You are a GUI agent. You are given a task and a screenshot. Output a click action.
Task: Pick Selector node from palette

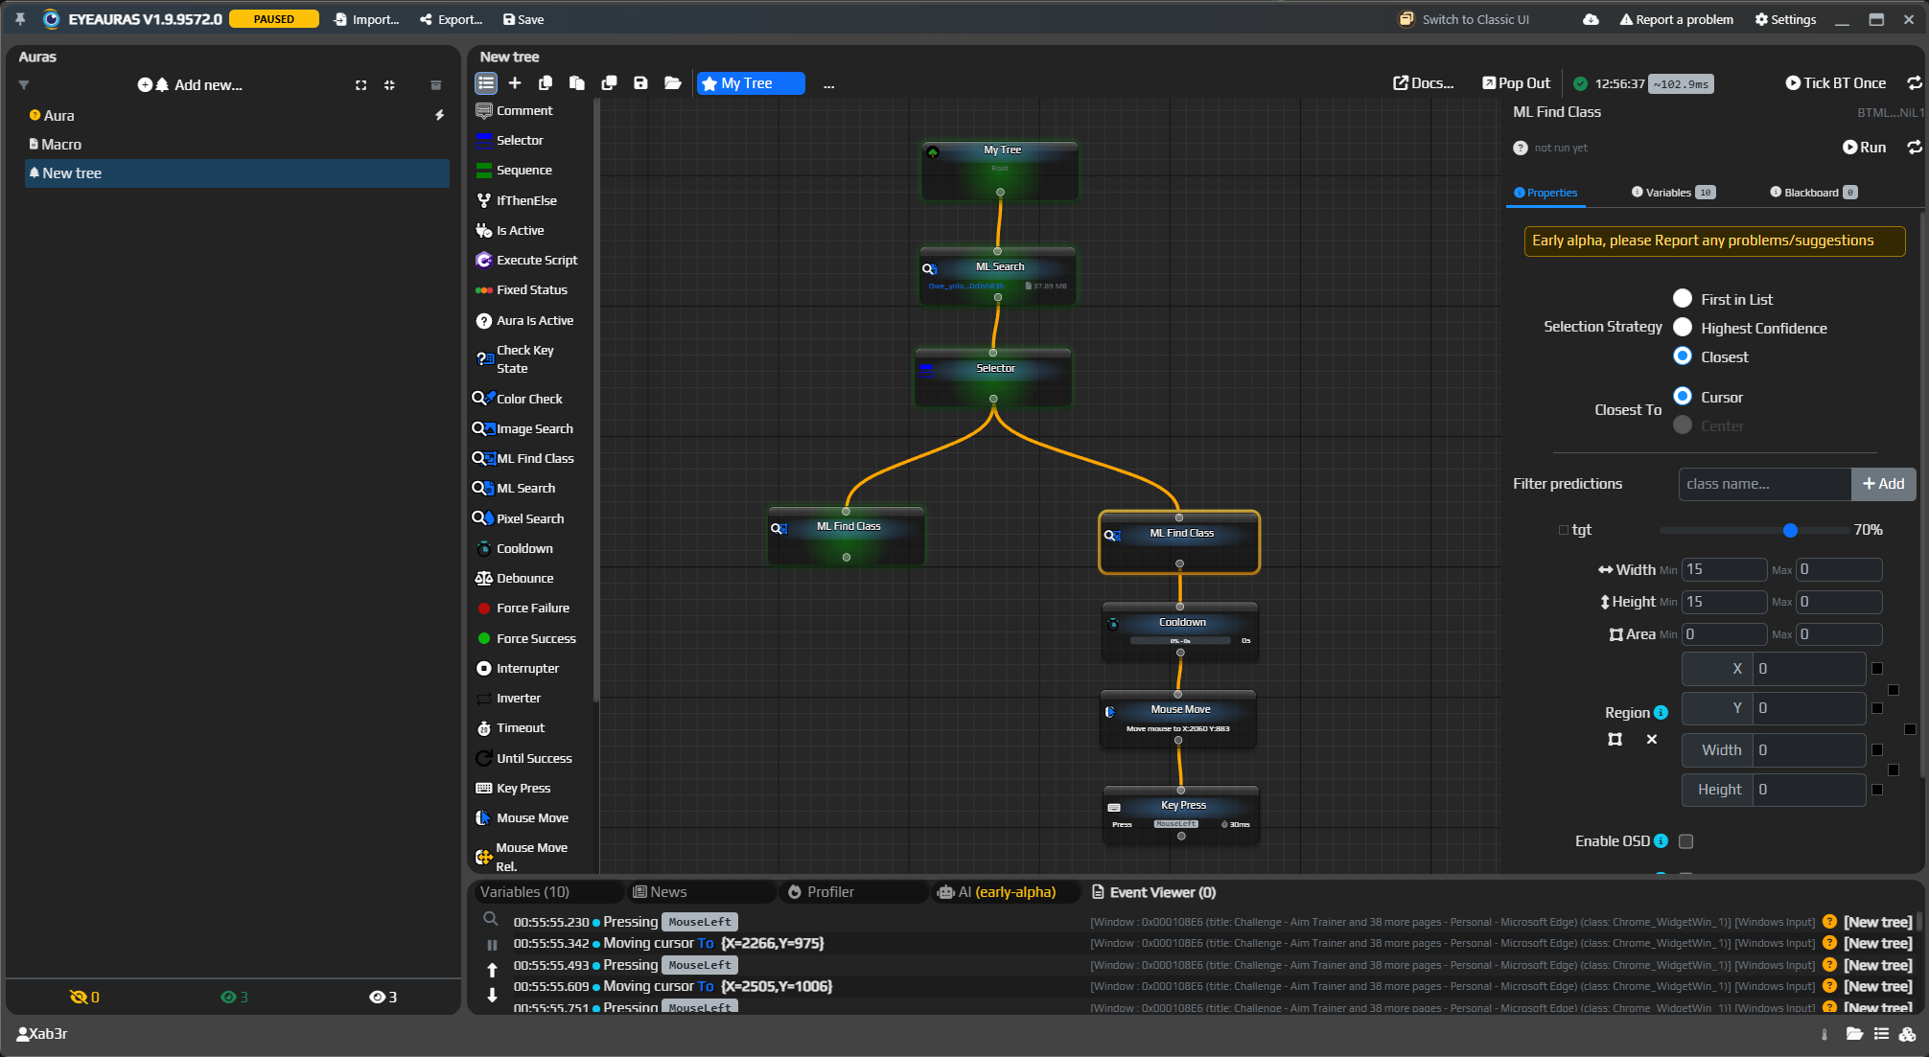[520, 141]
